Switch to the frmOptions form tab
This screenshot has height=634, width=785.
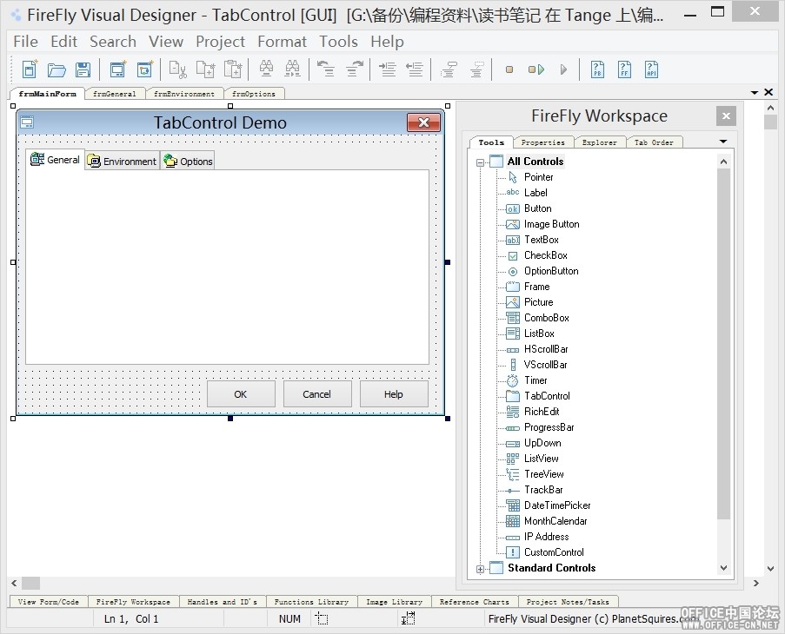(254, 94)
